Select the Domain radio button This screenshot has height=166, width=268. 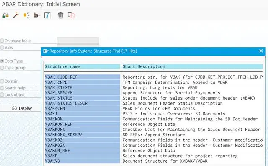coord(2,81)
